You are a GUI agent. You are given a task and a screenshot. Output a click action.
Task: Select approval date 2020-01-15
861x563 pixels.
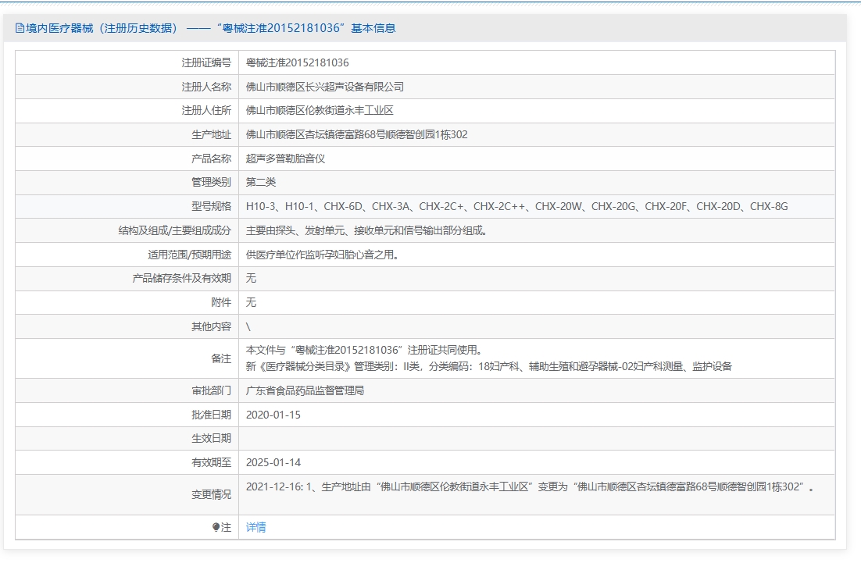click(273, 415)
